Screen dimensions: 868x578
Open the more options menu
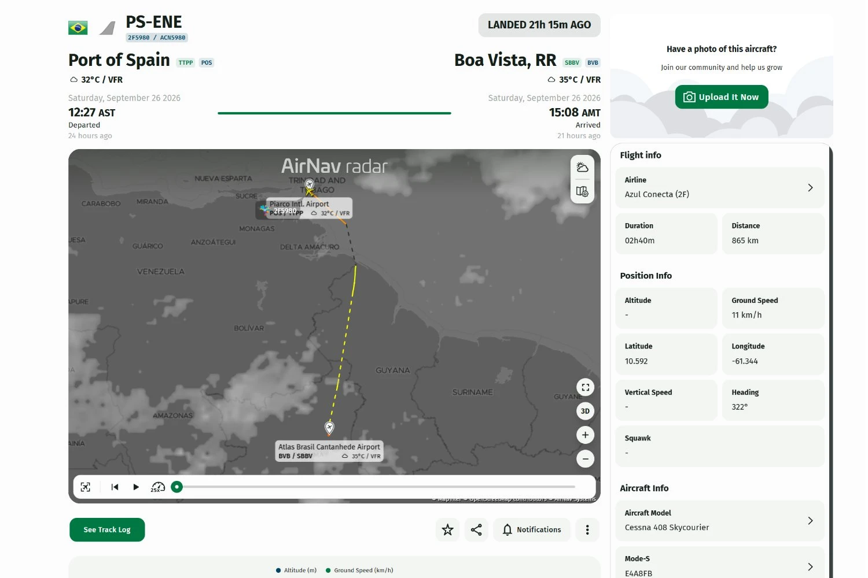587,529
